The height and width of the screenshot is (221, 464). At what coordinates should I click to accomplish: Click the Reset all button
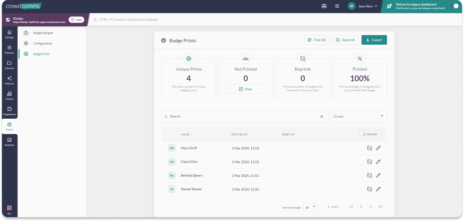point(346,40)
